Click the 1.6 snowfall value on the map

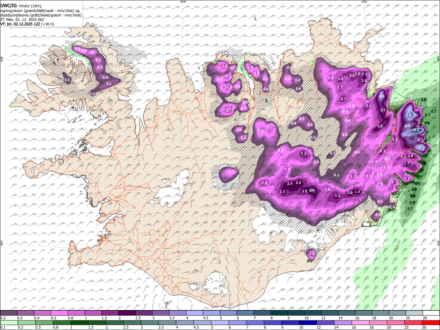(x=264, y=183)
